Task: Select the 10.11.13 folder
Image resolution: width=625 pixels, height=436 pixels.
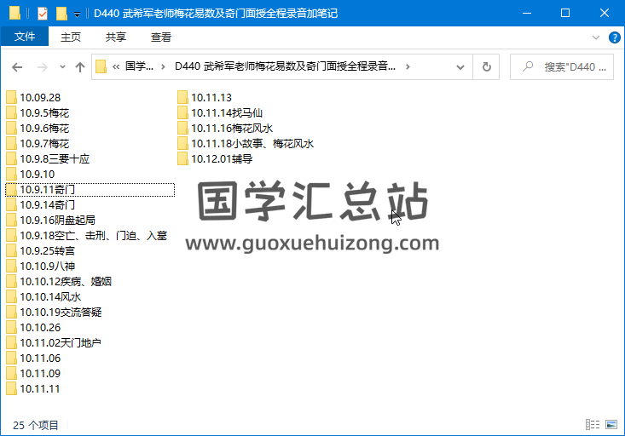Action: click(205, 98)
